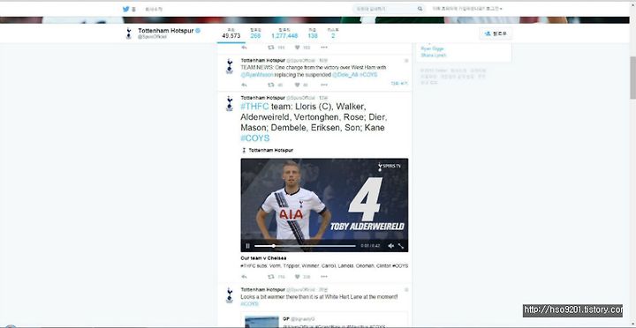Screen dimensions: 636x328
Task: Open the Followers tab showing 1,277,448
Action: 284,34
